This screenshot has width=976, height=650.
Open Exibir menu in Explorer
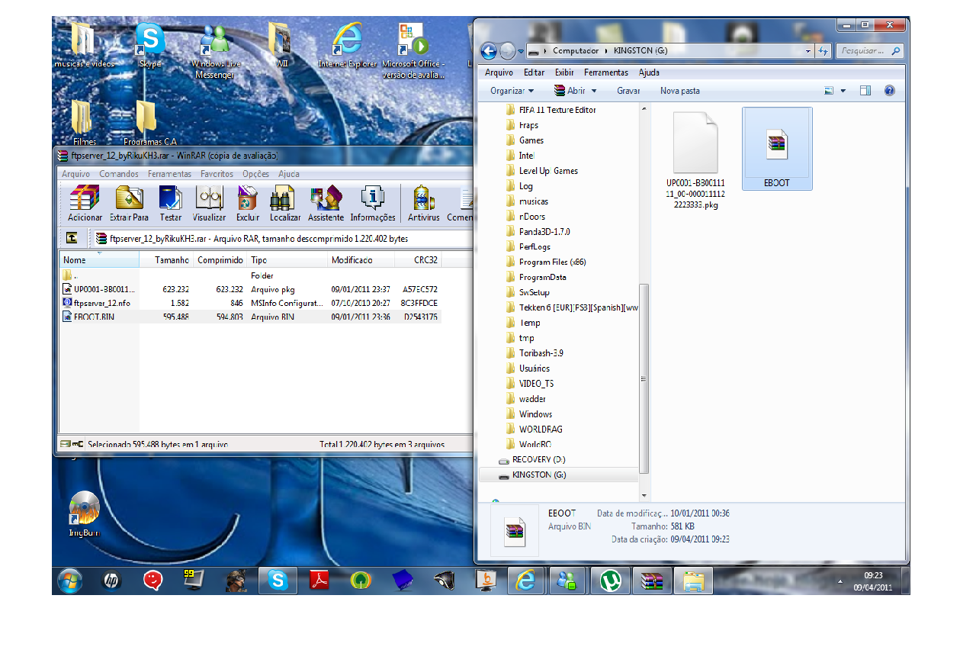(x=564, y=72)
